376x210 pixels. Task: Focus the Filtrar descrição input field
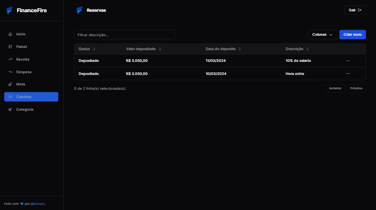(x=125, y=34)
